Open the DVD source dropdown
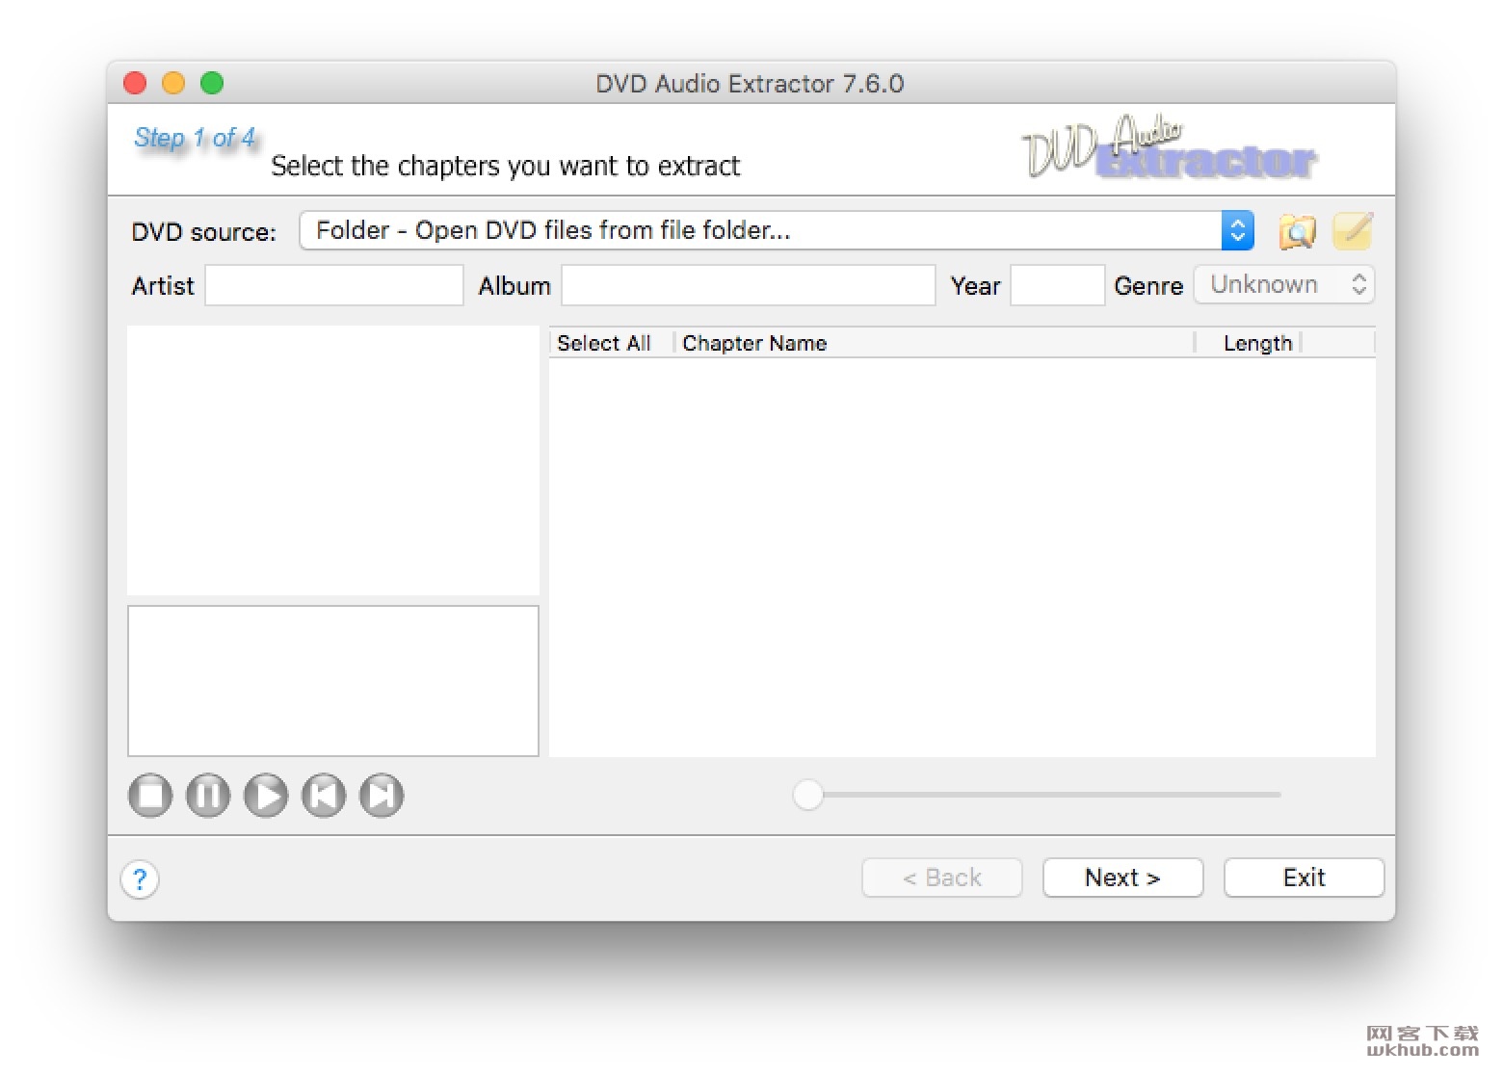 point(777,230)
